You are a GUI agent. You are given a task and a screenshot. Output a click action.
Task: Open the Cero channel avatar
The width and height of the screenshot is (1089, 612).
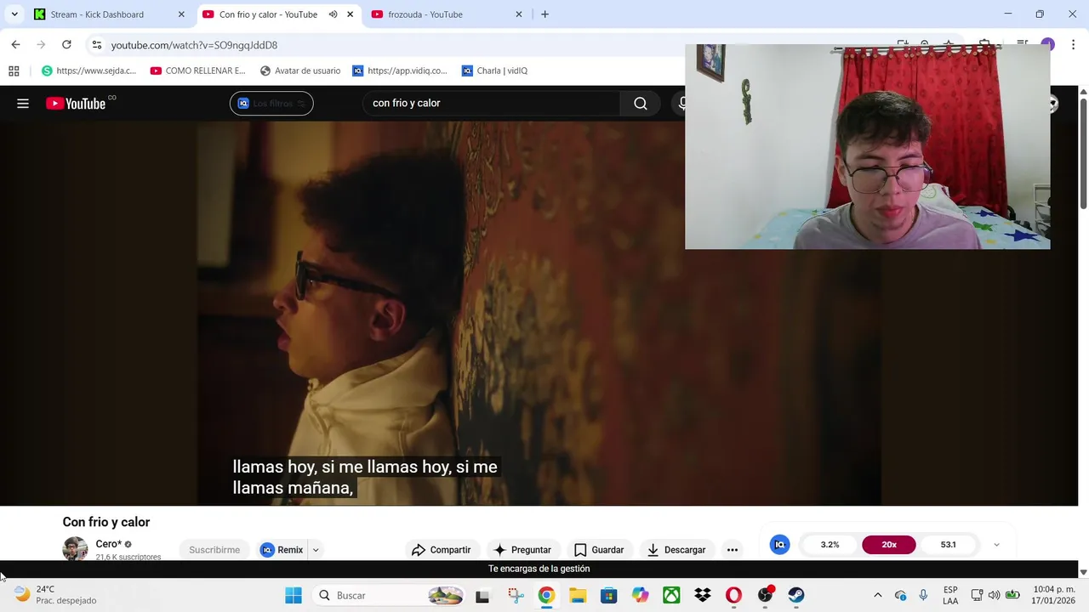[75, 549]
